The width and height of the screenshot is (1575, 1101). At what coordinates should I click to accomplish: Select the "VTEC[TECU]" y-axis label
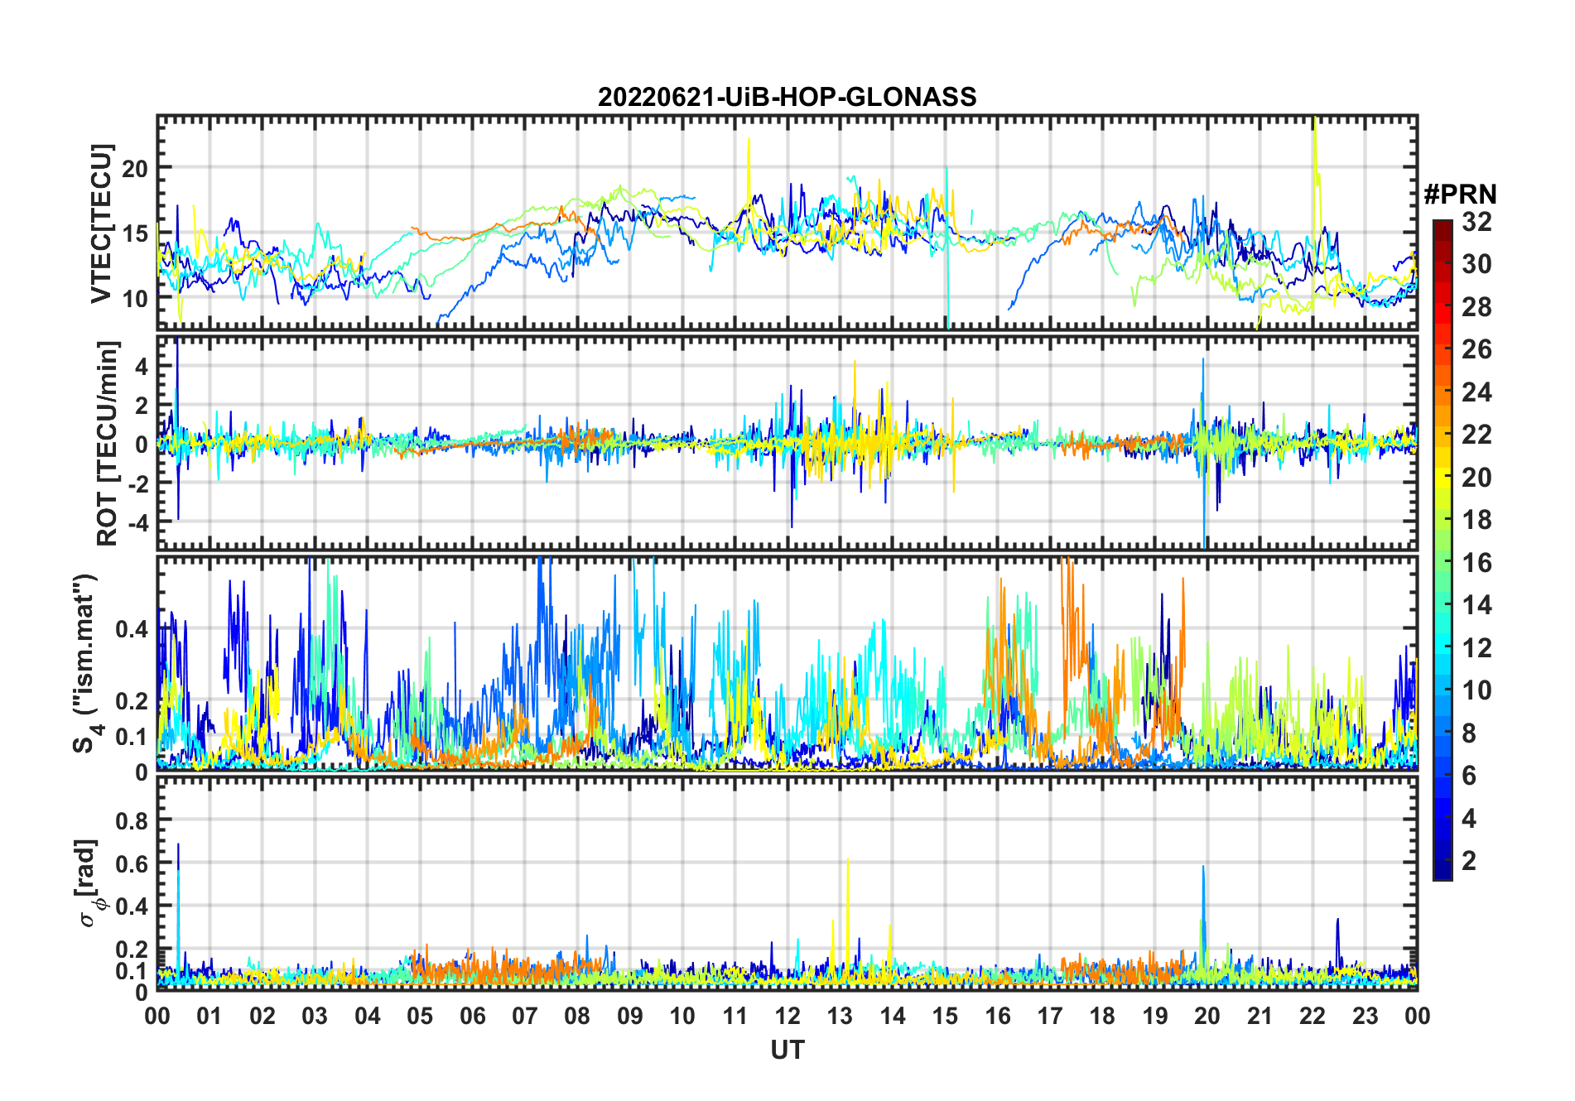tap(101, 224)
